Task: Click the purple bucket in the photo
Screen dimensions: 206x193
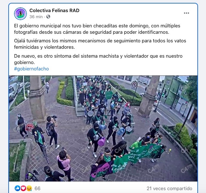Action: click(102, 142)
